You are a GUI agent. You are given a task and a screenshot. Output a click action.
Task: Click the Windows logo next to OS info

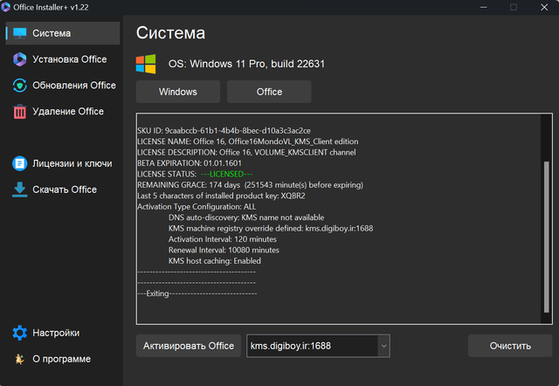pyautogui.click(x=146, y=64)
